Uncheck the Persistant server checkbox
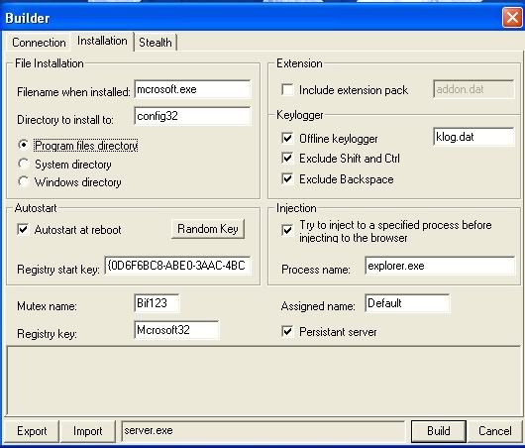This screenshot has height=448, width=525. tap(287, 332)
